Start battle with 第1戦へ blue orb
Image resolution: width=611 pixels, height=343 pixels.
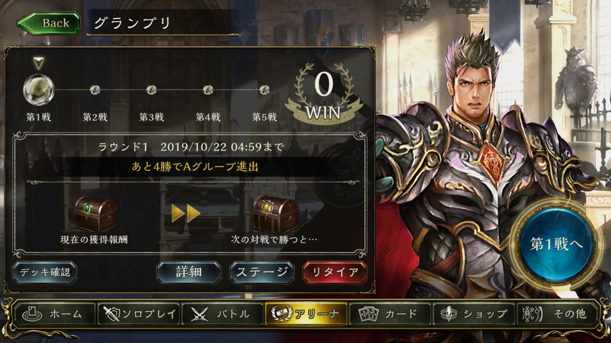tap(556, 244)
